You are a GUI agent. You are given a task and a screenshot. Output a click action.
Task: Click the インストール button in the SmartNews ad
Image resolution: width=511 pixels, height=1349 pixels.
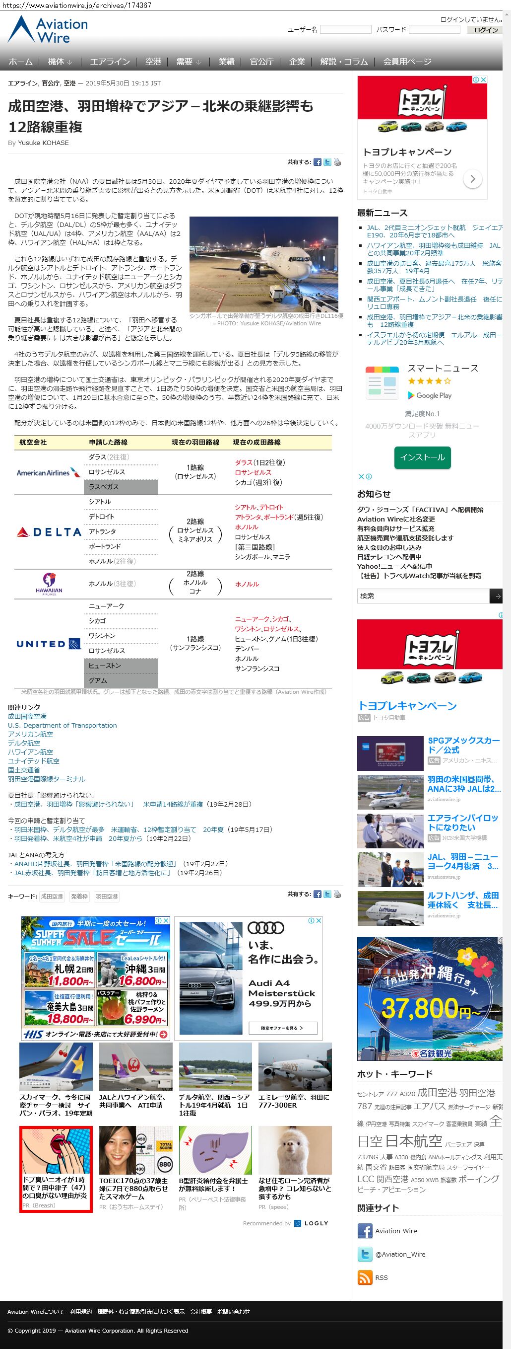pyautogui.click(x=423, y=457)
